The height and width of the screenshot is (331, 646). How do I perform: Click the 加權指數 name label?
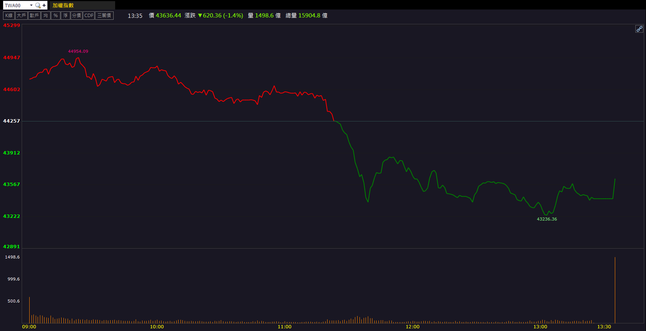click(x=63, y=5)
